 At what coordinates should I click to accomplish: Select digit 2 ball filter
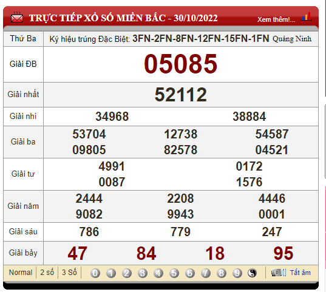click(127, 273)
